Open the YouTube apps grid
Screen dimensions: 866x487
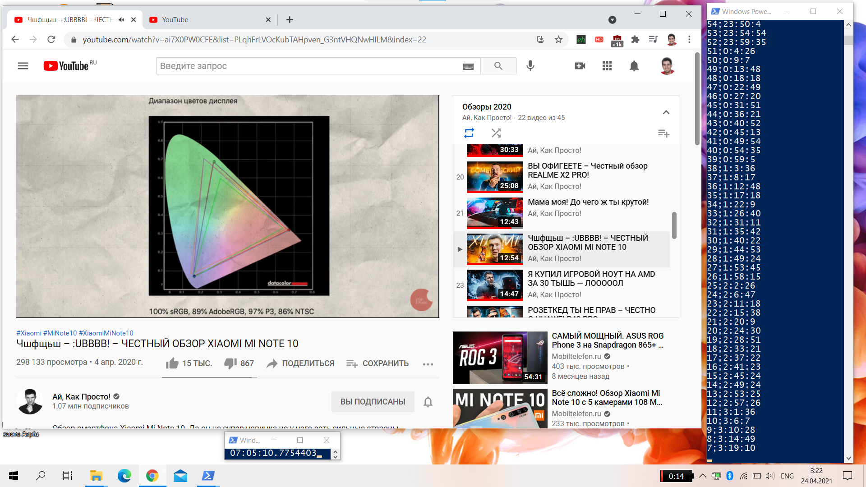coord(607,66)
